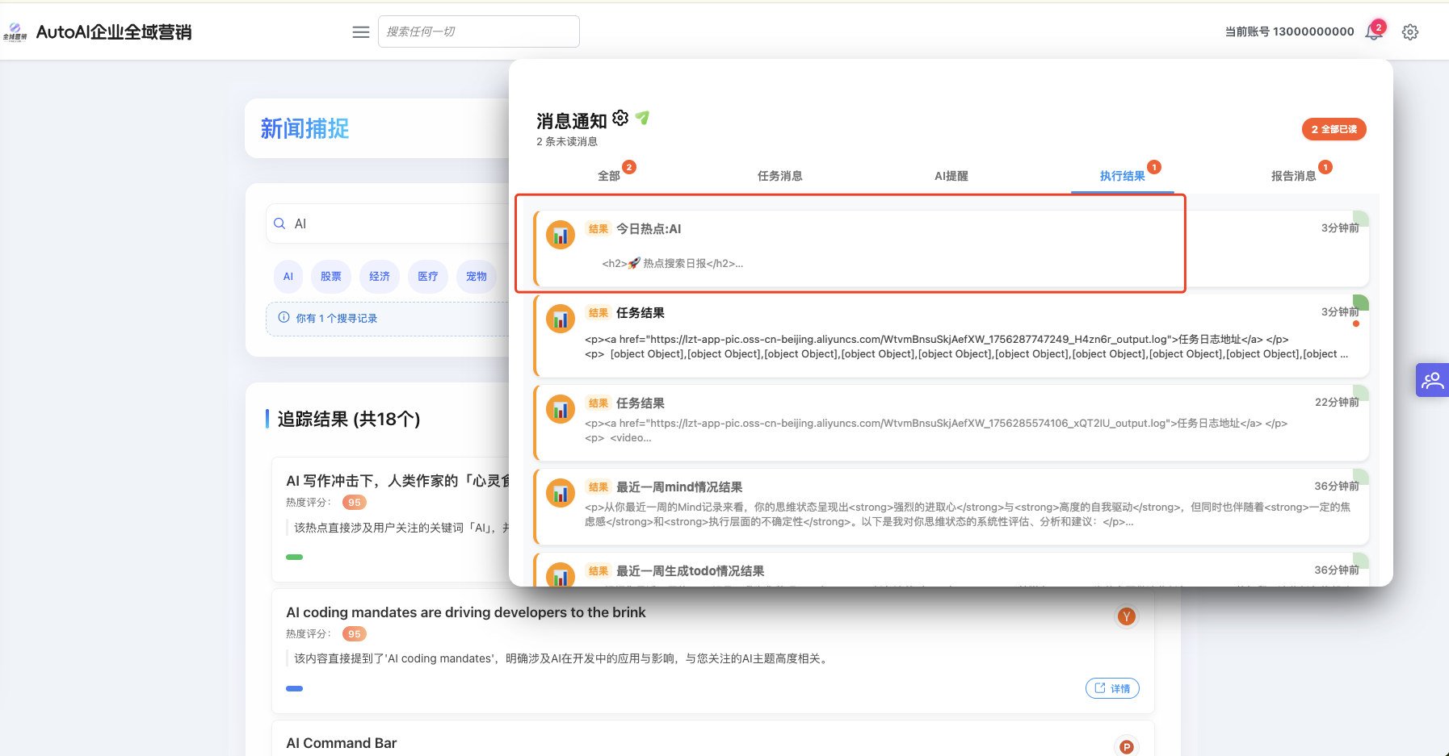Mark all as read with 全部已读 button
Viewport: 1449px width, 756px height.
(x=1333, y=129)
